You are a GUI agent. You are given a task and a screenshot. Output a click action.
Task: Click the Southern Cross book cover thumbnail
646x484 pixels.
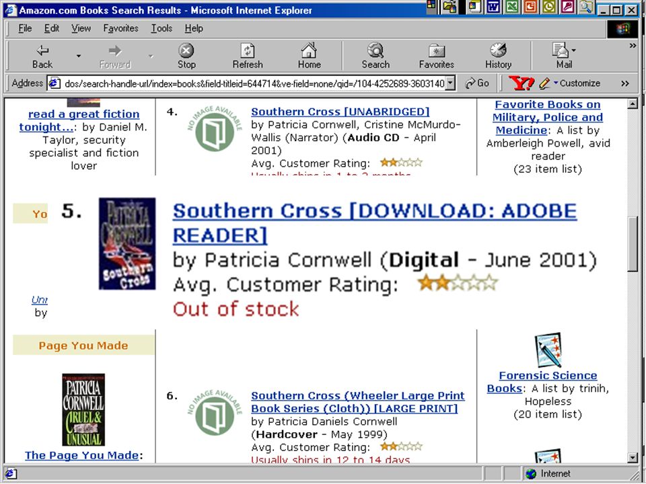pos(127,243)
